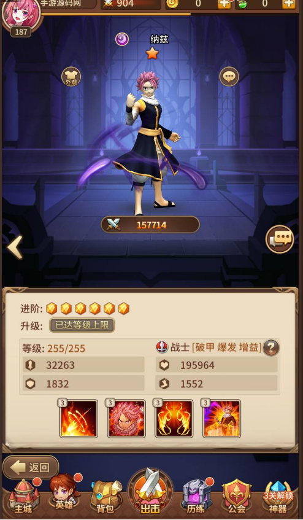Click the 返回 back button
Image resolution: width=303 pixels, height=520 pixels.
coord(31,467)
